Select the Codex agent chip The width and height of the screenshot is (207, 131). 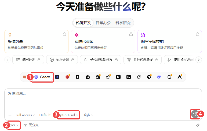point(42,77)
